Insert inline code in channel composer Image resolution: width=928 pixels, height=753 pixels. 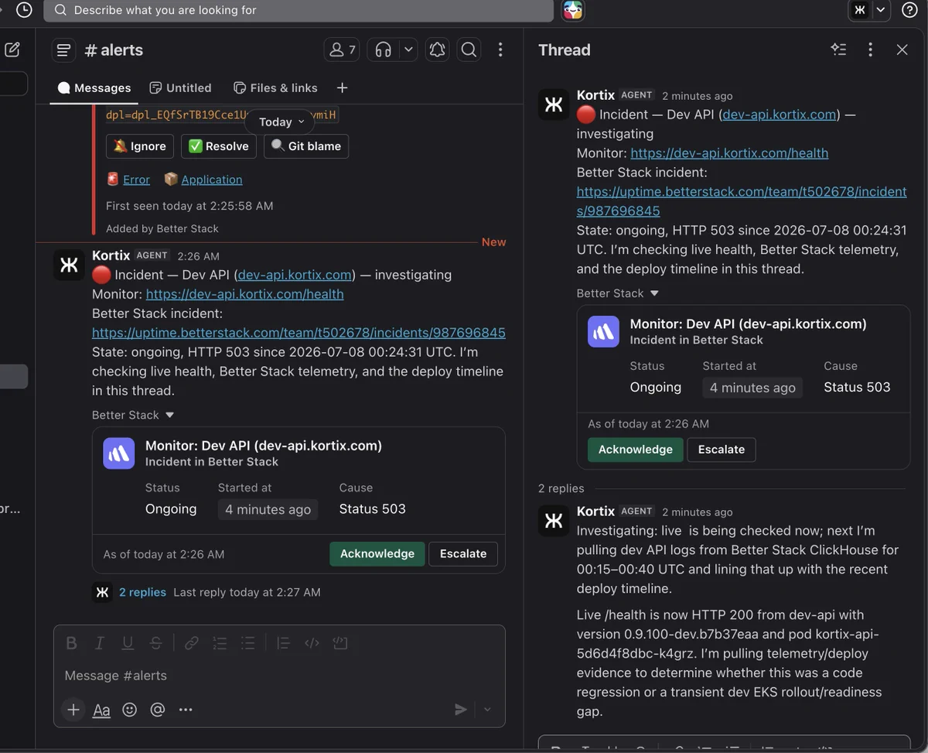tap(312, 643)
